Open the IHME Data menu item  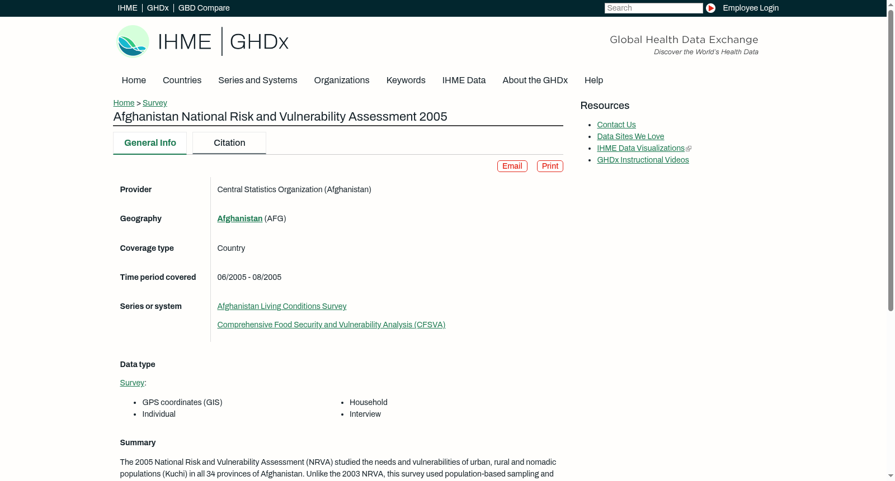click(464, 80)
